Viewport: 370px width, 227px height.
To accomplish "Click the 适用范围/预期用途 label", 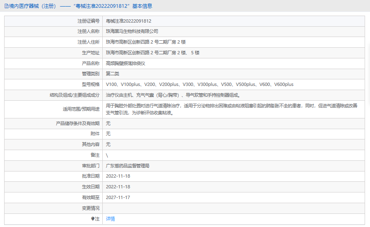I will click(x=81, y=109).
